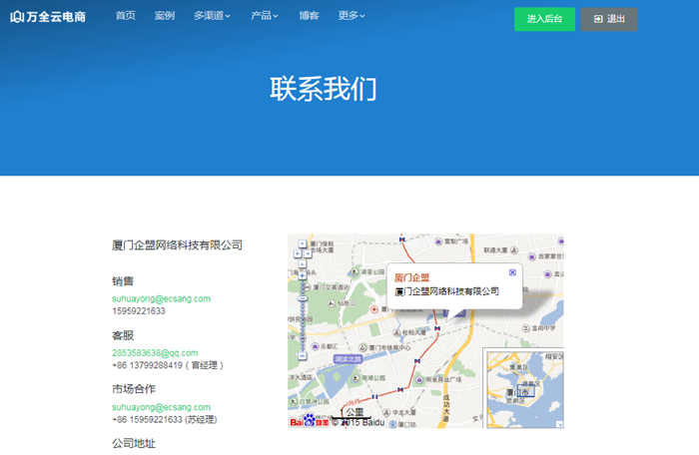The image size is (699, 455).
Task: Click the 金尚中学 school marker icon
Action: pos(525,328)
